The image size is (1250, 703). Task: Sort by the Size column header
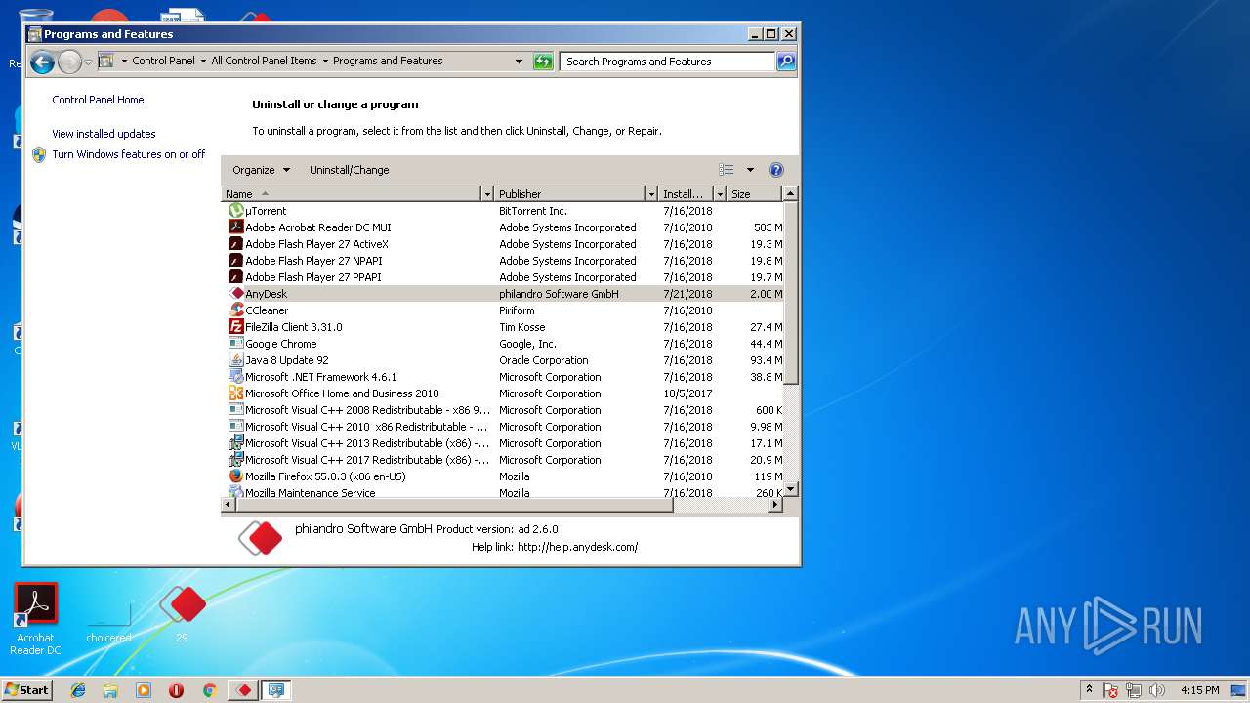tap(755, 194)
